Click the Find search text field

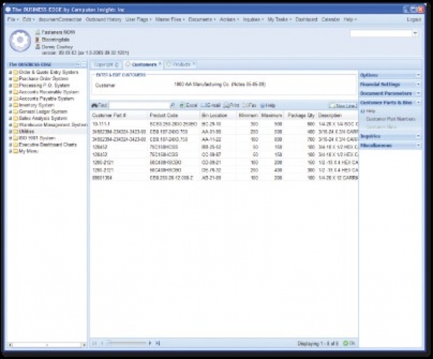(139, 105)
